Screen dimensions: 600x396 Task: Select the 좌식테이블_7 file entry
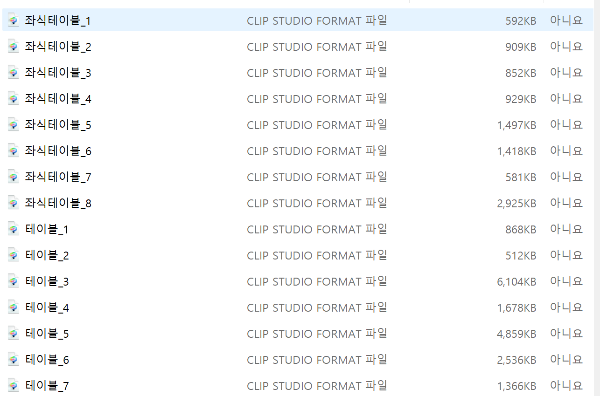click(x=58, y=177)
